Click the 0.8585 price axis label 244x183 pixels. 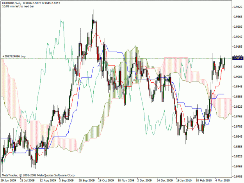238,146
